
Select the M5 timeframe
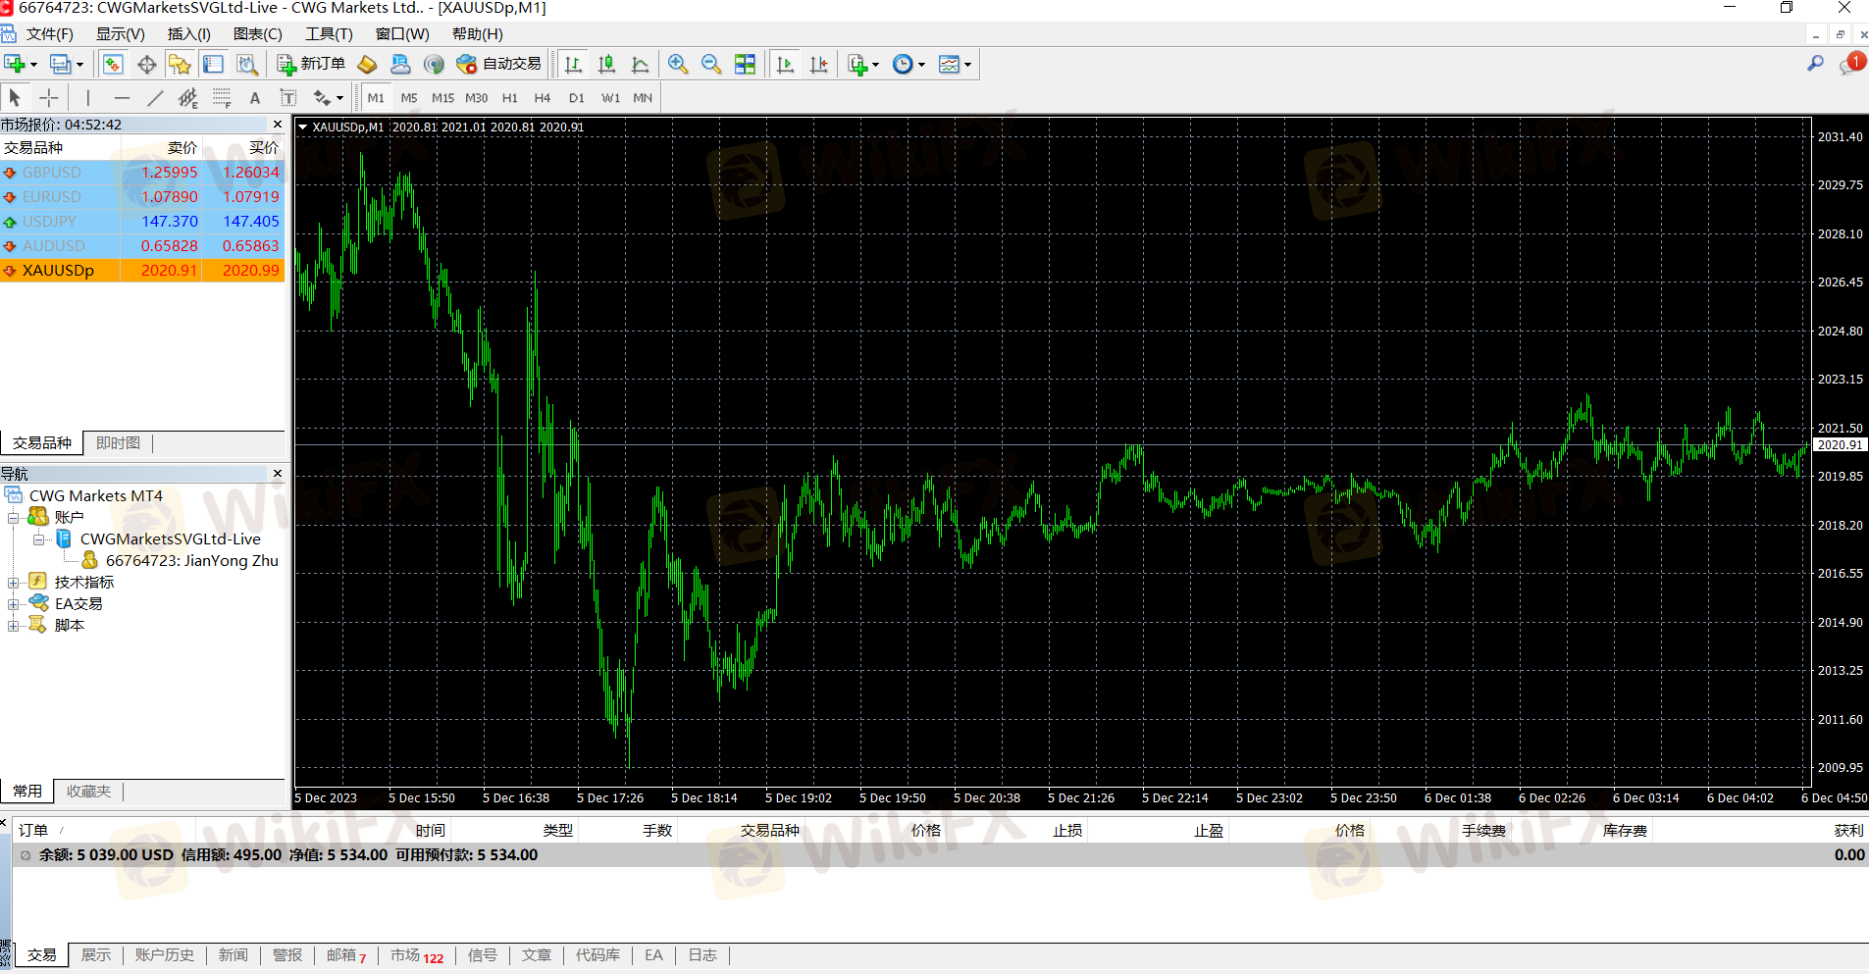coord(409,98)
